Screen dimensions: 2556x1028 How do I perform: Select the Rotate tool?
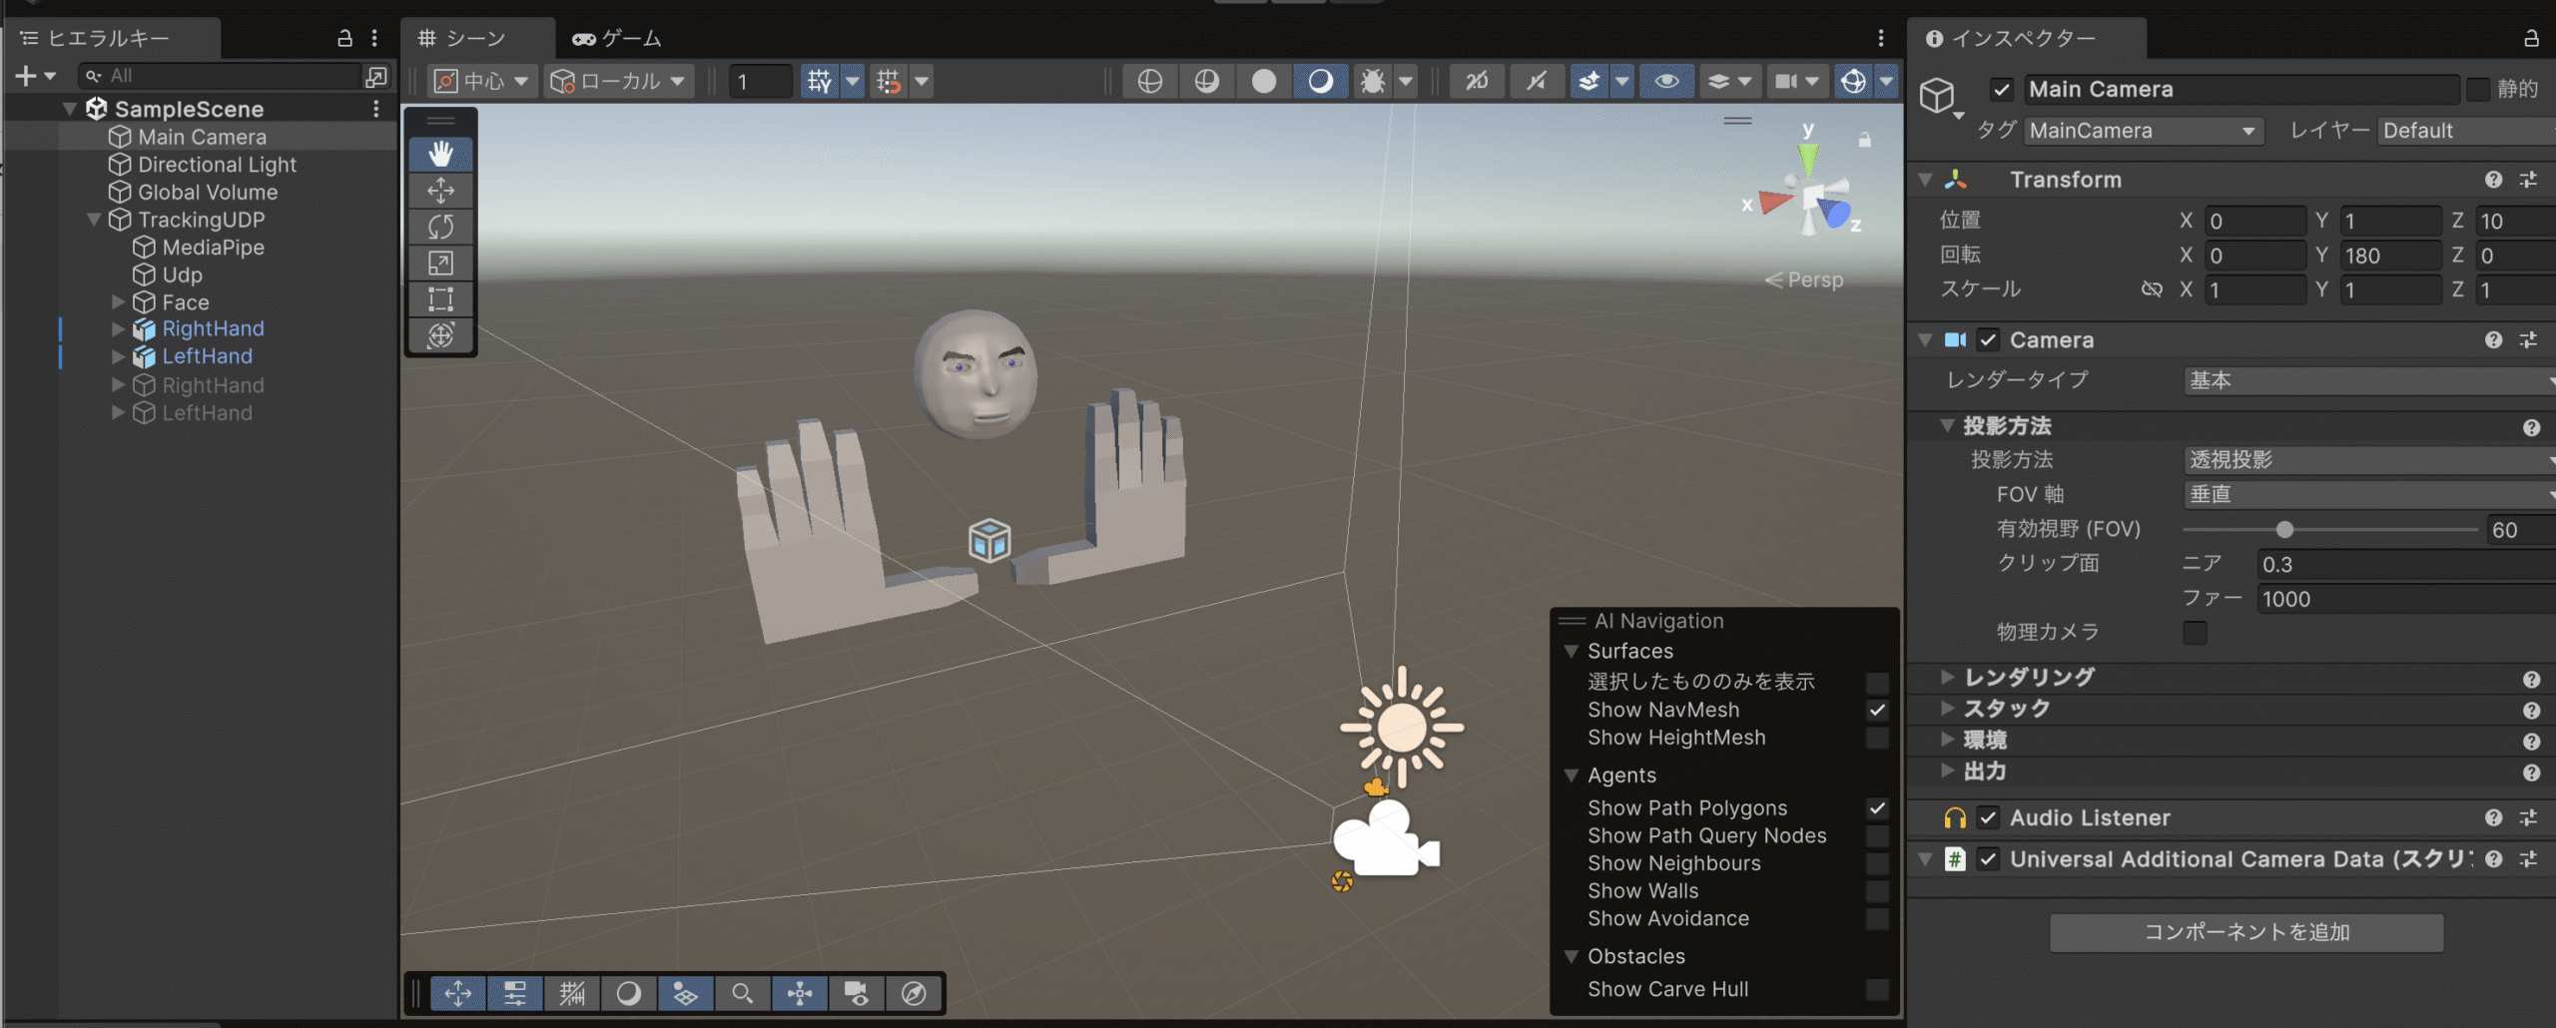(440, 227)
